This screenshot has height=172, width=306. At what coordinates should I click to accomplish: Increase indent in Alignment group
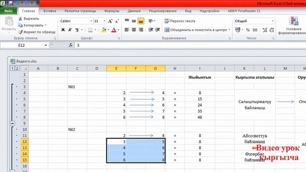(x=158, y=30)
